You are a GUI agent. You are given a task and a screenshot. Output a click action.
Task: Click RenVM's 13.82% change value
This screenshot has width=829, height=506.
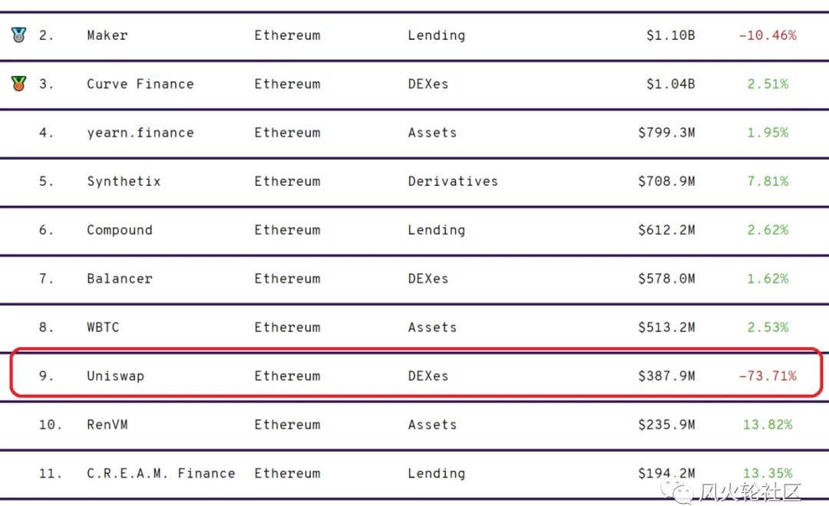(x=767, y=425)
